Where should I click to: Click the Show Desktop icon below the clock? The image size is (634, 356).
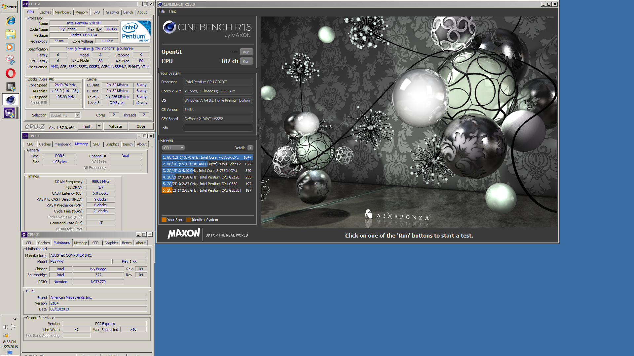10,352
